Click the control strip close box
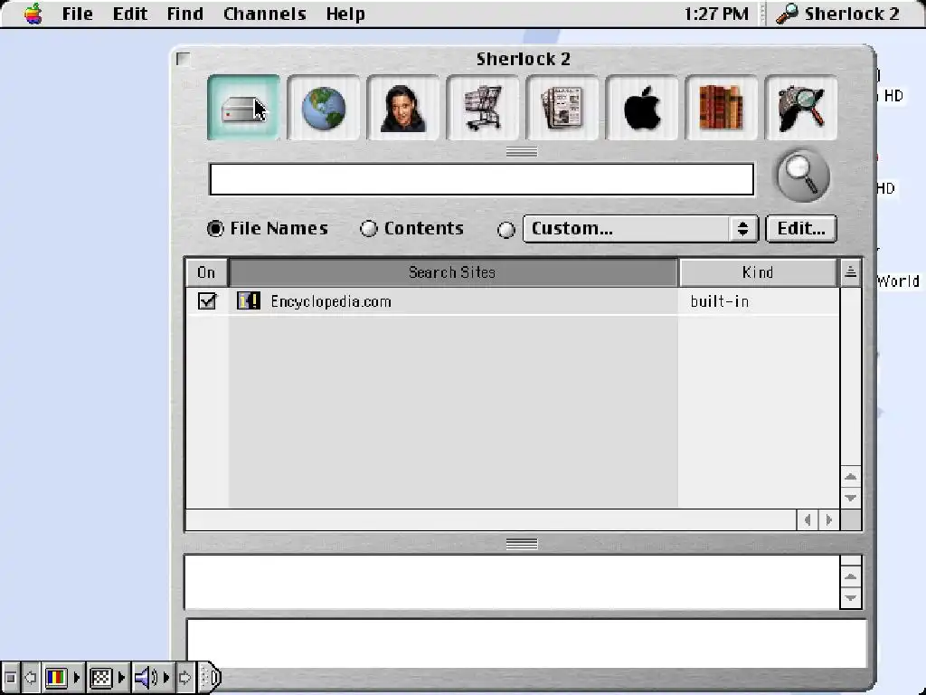 pyautogui.click(x=10, y=677)
